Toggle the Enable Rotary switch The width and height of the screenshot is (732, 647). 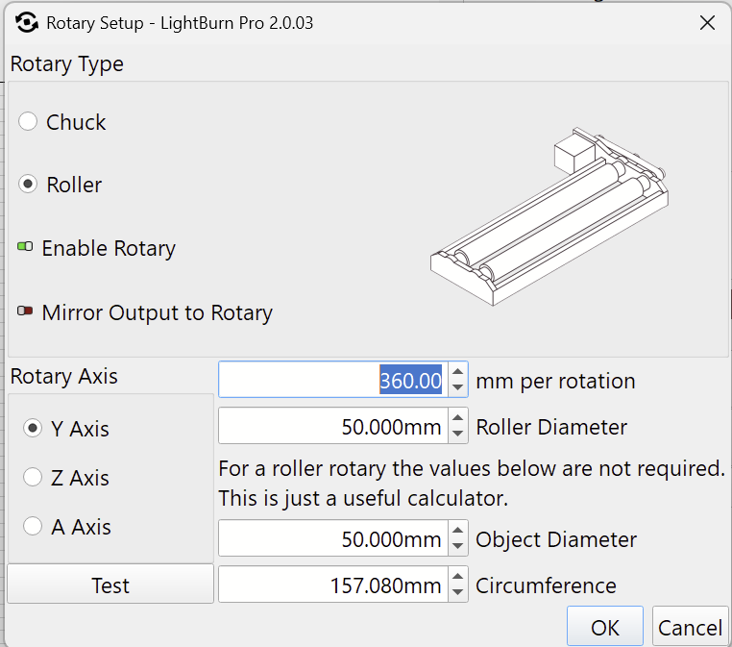(x=25, y=246)
